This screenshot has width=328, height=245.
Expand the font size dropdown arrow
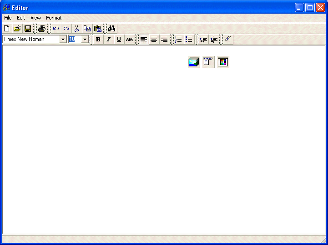coord(85,39)
